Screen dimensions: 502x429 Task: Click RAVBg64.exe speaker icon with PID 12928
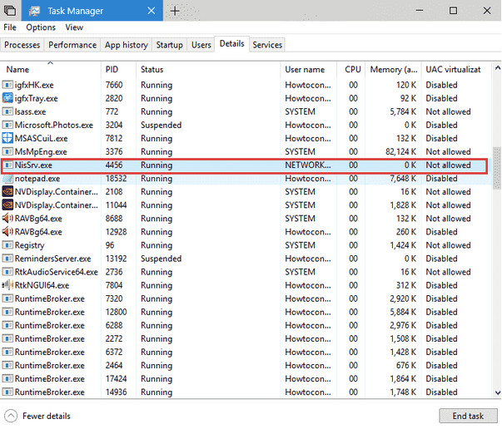[x=7, y=232]
